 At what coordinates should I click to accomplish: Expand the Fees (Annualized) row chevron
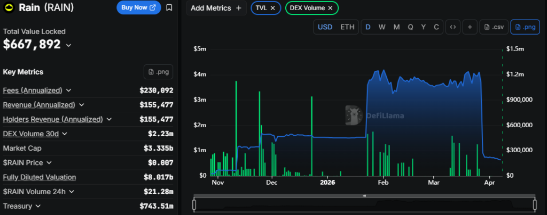(x=68, y=90)
